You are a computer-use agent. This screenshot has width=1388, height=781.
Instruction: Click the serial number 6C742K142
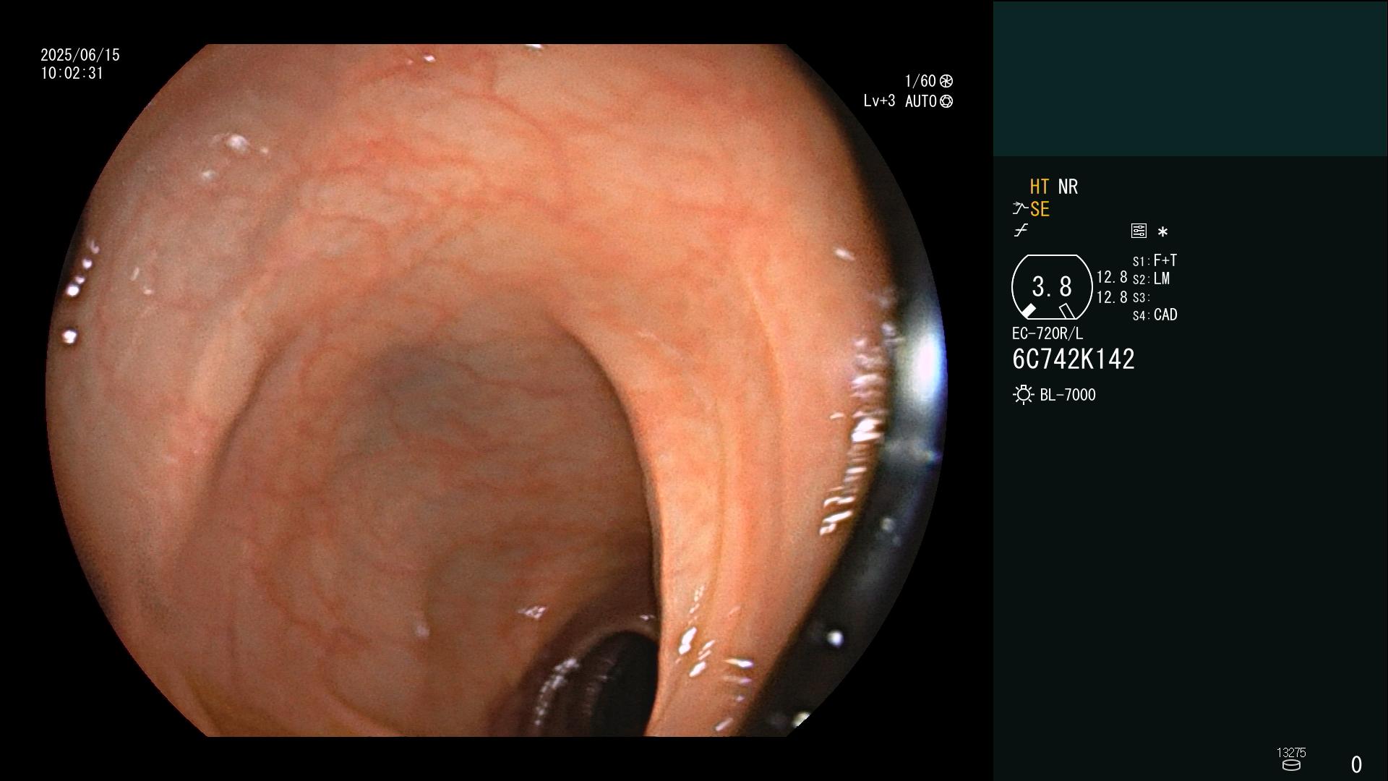1074,359
